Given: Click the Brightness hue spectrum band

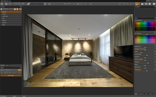Looking at the screenshot, I should (145, 27).
